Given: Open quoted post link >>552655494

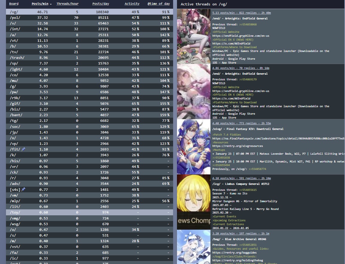Looking at the screenshot, I should coord(221,165).
